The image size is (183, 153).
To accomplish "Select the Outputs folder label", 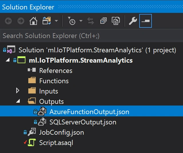I will (51, 102).
